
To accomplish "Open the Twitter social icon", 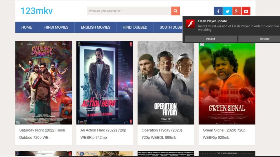I will [x=227, y=11].
